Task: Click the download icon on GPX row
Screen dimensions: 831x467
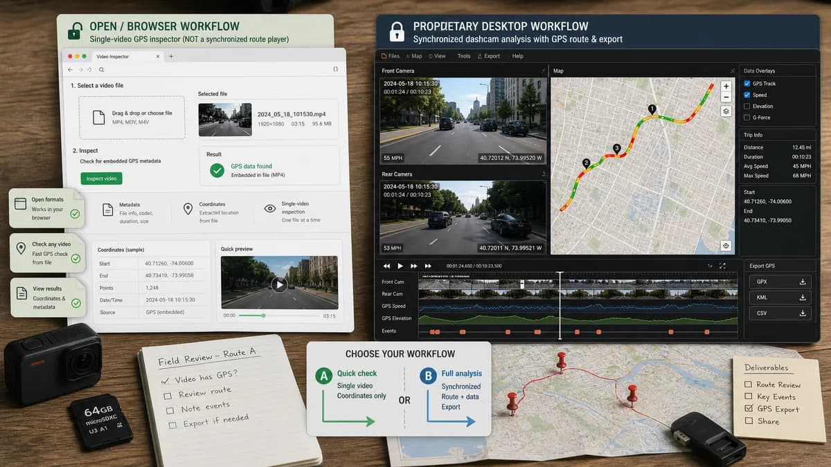Action: 803,282
